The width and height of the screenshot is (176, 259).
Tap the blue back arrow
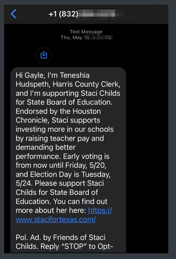click(x=14, y=14)
